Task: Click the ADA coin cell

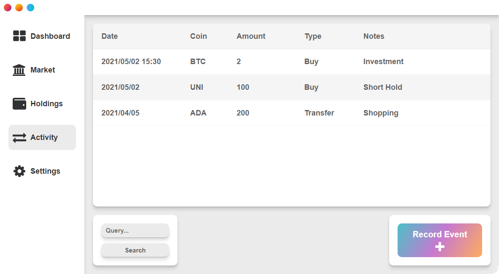Action: tap(198, 113)
